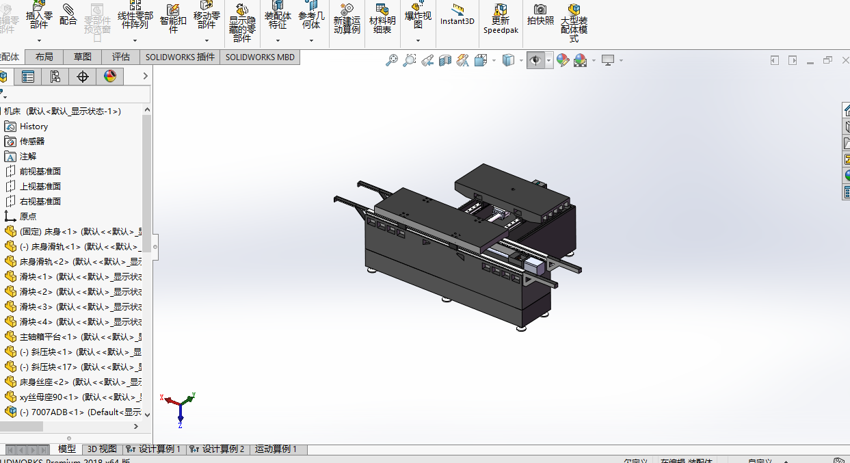Image resolution: width=850 pixels, height=463 pixels.
Task: Open the DisplayManager color ball tab
Action: [110, 77]
